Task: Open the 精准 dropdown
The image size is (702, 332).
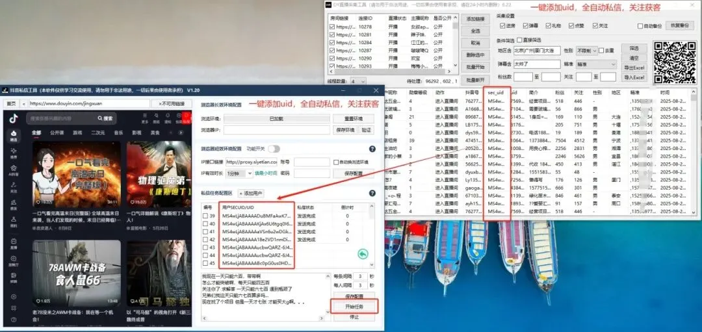Action: tap(596, 64)
